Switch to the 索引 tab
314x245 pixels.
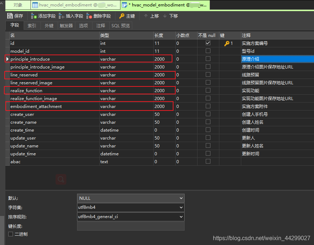point(31,25)
